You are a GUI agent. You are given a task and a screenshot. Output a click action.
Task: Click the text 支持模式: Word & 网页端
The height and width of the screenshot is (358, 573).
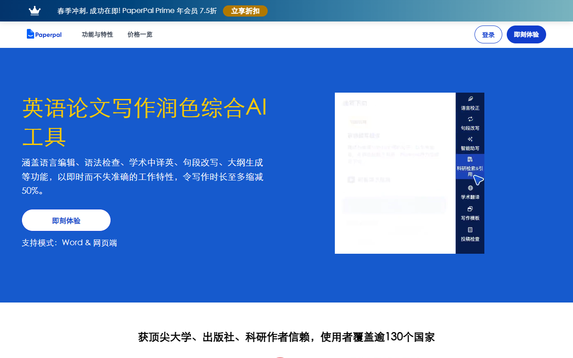[x=69, y=243]
